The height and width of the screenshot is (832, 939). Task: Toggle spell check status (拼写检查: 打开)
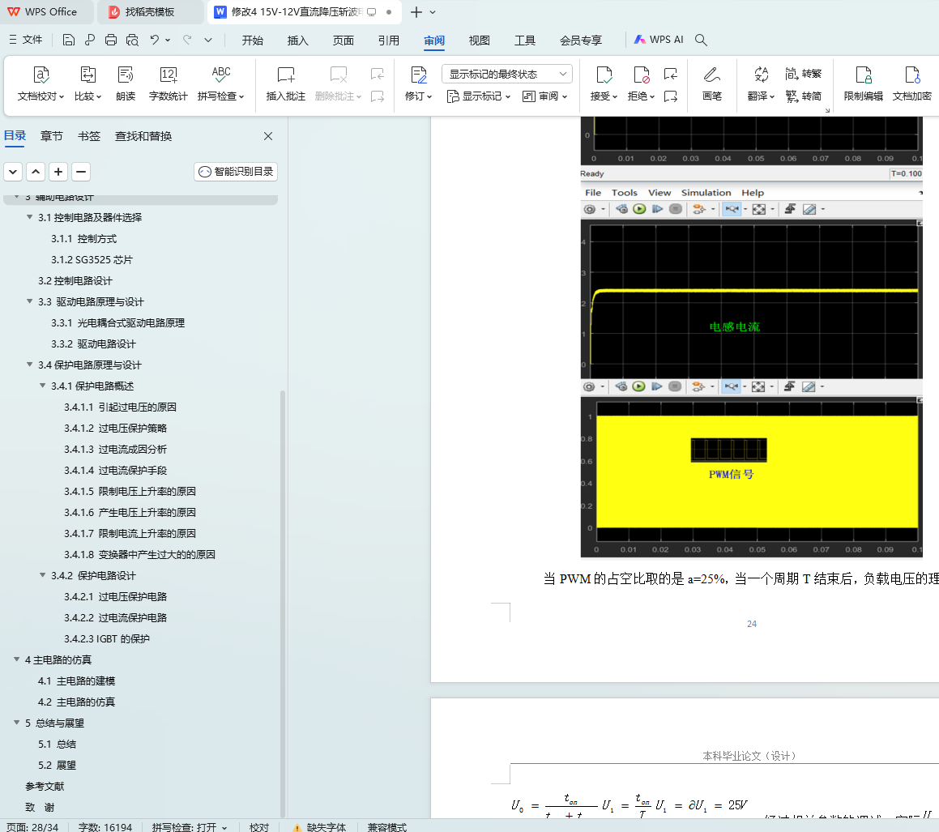tap(190, 826)
